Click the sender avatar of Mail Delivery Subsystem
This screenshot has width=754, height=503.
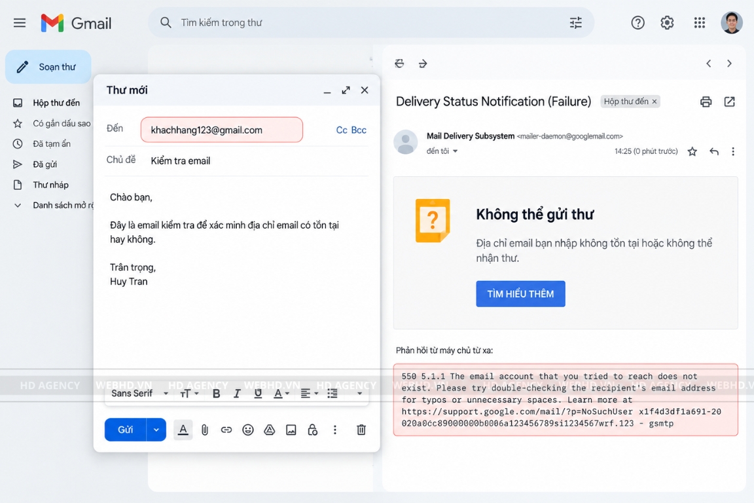(405, 142)
